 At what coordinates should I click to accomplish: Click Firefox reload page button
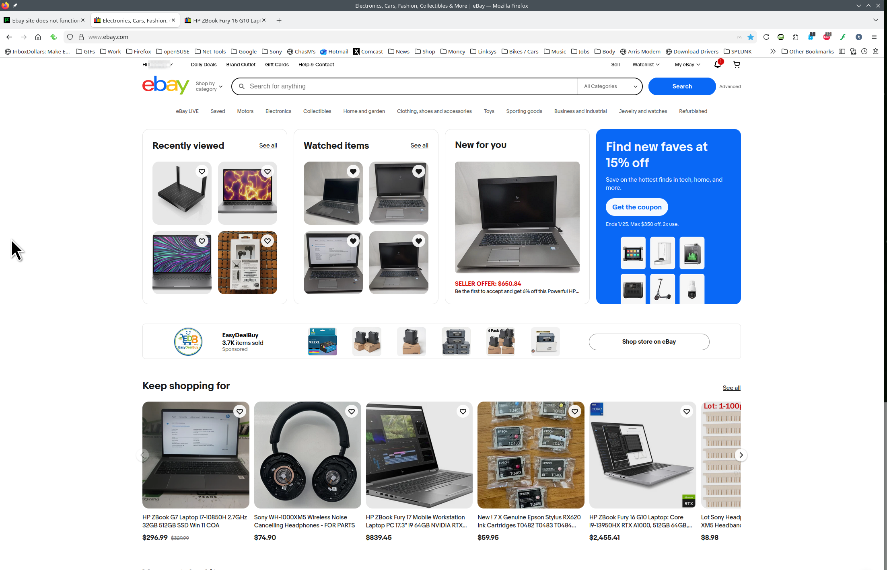(766, 37)
